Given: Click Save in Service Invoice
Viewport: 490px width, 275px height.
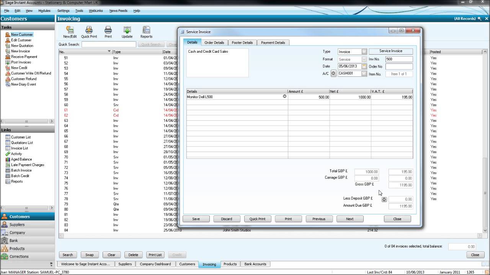Looking at the screenshot, I should 196,219.
